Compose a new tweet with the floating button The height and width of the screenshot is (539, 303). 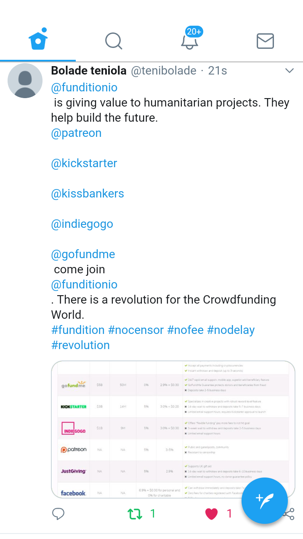point(264,501)
